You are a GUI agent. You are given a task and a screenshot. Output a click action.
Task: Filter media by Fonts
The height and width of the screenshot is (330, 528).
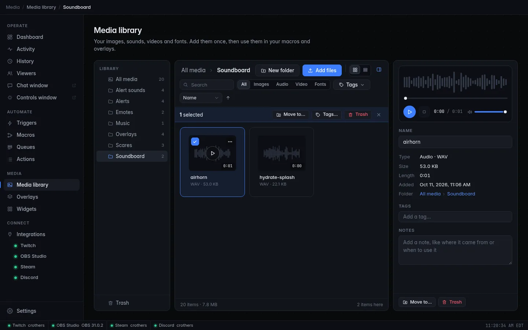tap(320, 84)
